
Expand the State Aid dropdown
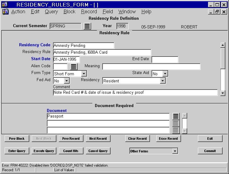pyautogui.click(x=165, y=74)
